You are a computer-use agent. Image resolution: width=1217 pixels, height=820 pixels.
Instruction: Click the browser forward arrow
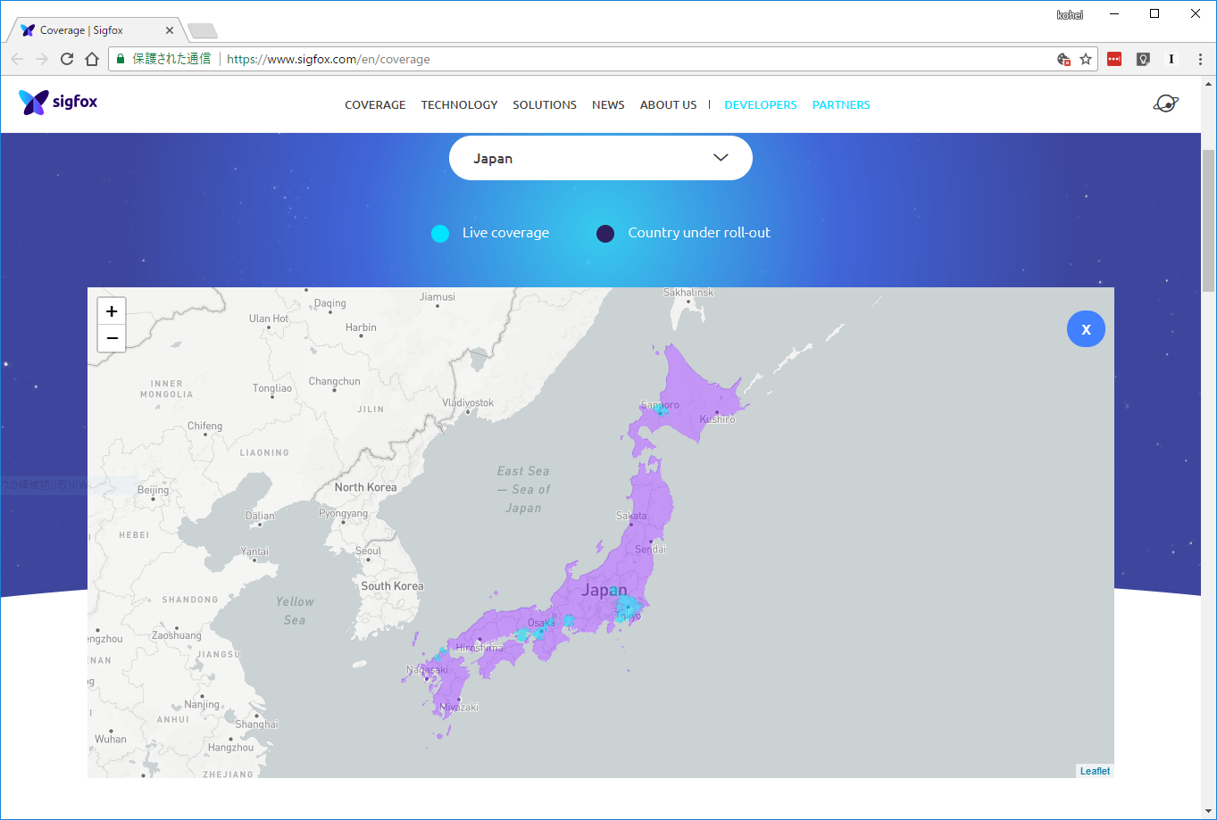(x=42, y=59)
